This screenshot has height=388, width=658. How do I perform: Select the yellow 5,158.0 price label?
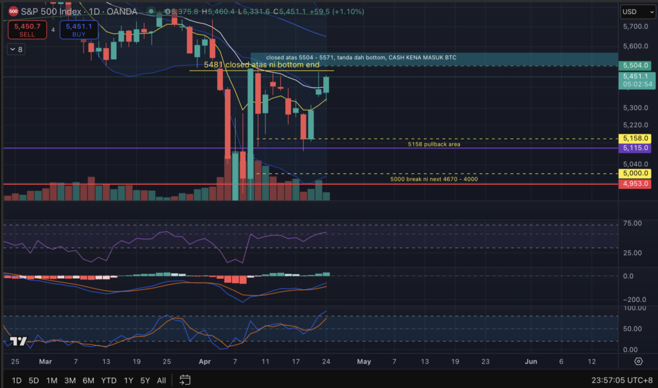pos(636,138)
